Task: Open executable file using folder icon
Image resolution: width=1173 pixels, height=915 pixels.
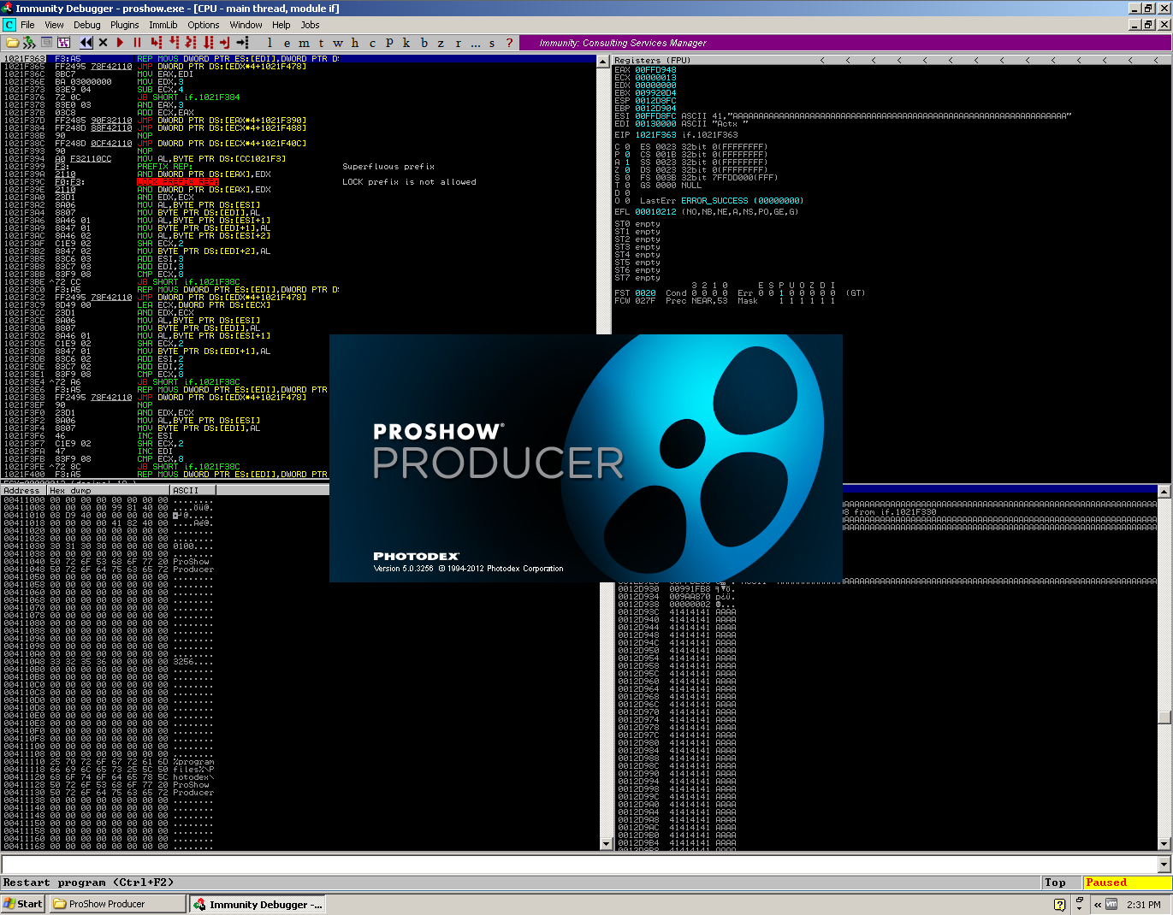Action: [x=12, y=43]
